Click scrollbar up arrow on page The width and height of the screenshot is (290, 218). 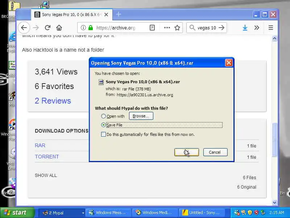[274, 39]
